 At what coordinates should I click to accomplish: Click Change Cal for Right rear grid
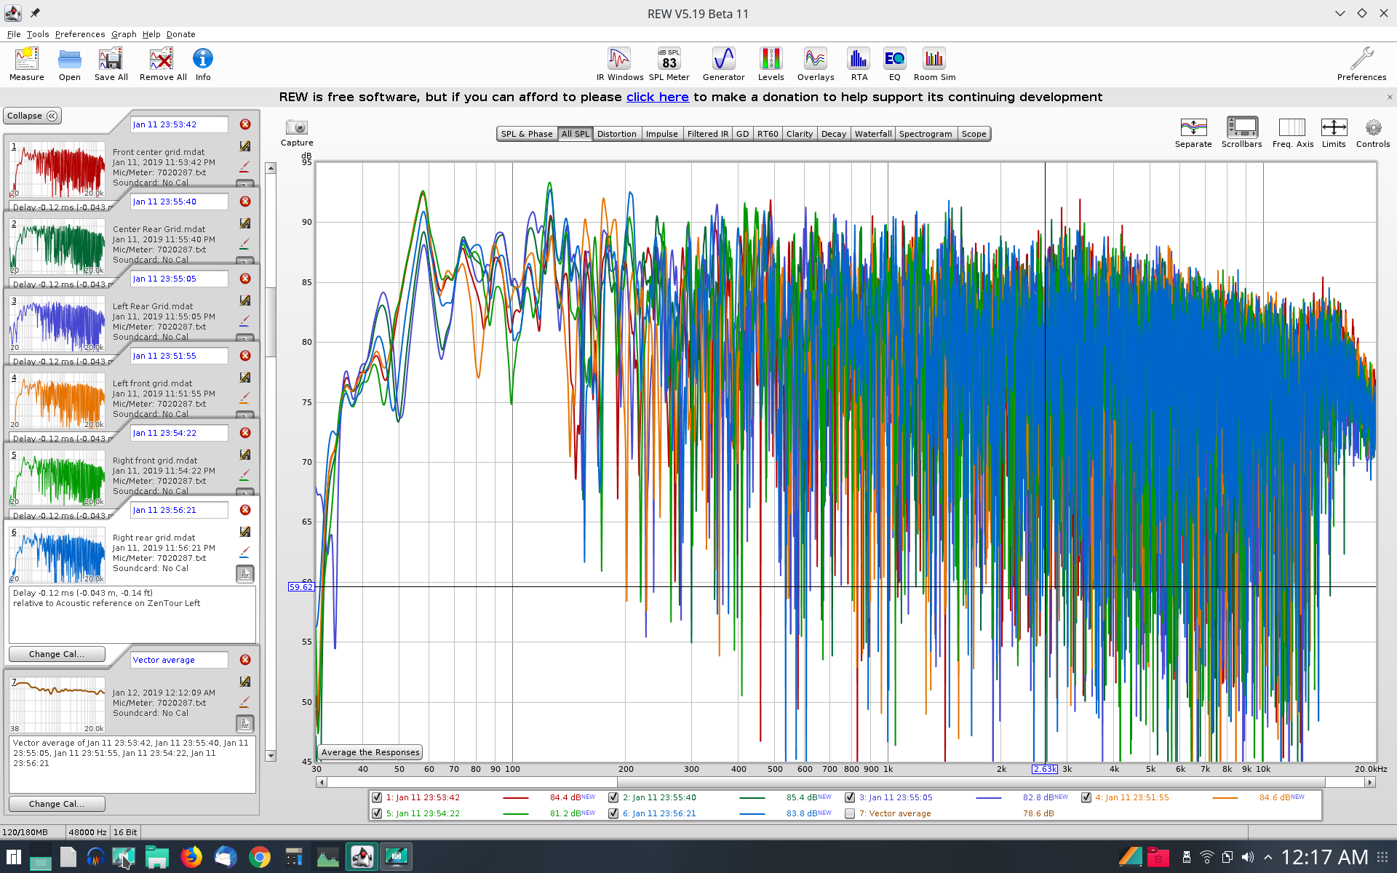coord(57,654)
